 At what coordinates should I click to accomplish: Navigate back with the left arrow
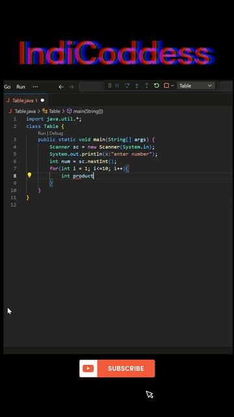coord(61,87)
